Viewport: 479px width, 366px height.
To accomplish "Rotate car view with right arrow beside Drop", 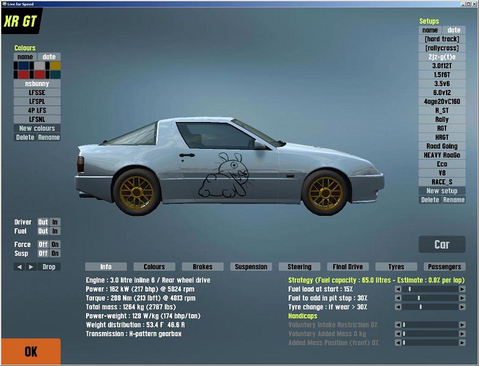I will pos(31,267).
